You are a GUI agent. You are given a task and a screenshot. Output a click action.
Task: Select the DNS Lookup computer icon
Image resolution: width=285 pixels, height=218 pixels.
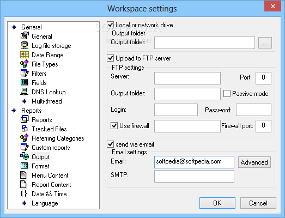coord(25,92)
